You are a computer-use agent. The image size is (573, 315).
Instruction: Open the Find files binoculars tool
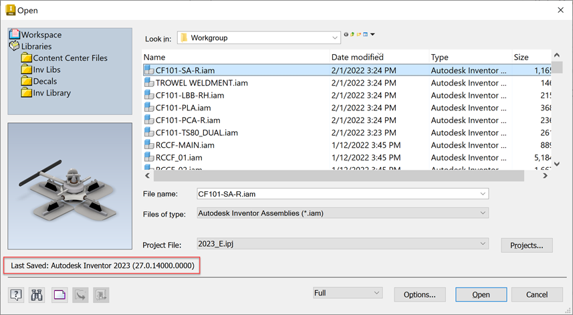[37, 294]
